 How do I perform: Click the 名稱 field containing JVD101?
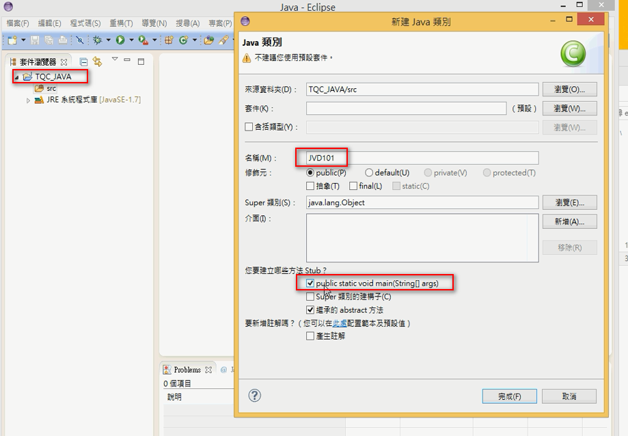pos(422,158)
